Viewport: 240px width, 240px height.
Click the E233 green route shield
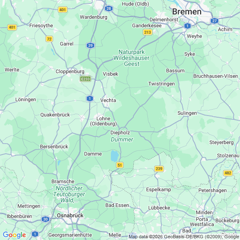point(85,79)
